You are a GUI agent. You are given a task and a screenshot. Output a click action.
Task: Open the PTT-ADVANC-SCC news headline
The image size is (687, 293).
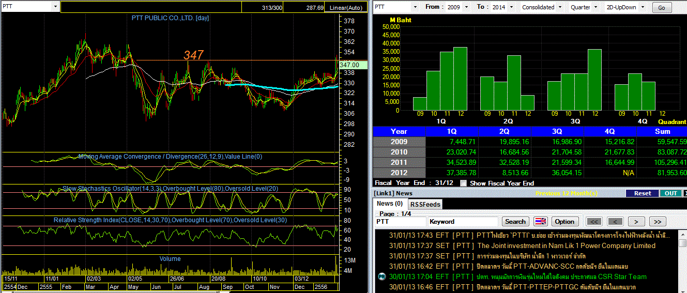tap(552, 266)
